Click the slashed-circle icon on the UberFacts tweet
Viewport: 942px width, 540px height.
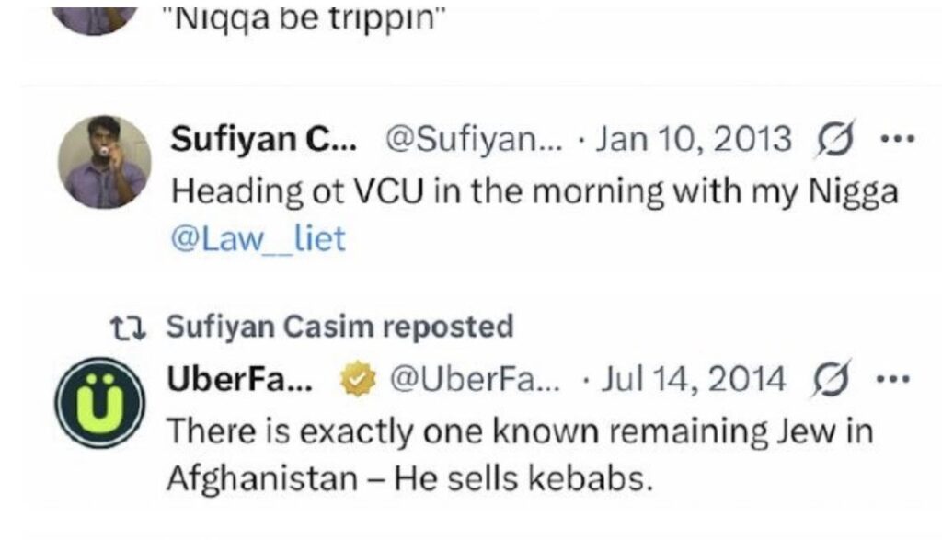(833, 378)
